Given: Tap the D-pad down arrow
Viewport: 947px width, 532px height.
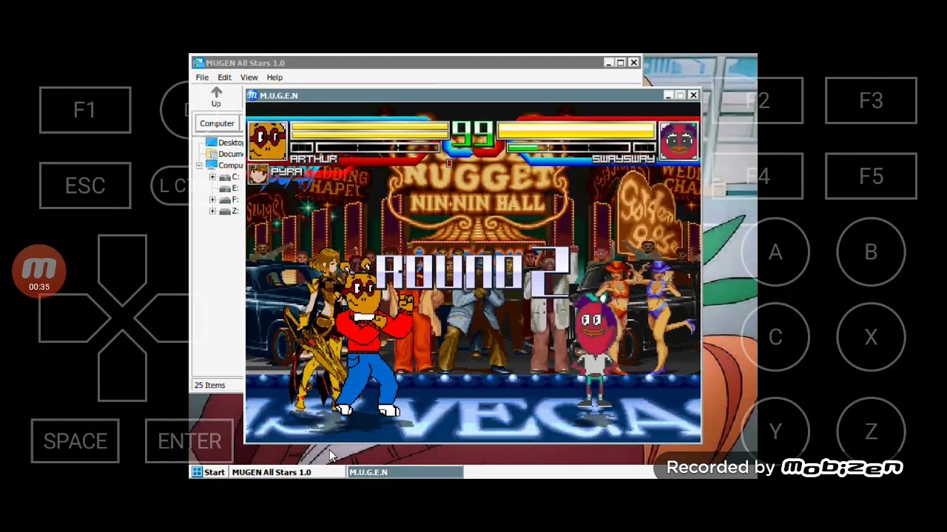Looking at the screenshot, I should point(122,366).
